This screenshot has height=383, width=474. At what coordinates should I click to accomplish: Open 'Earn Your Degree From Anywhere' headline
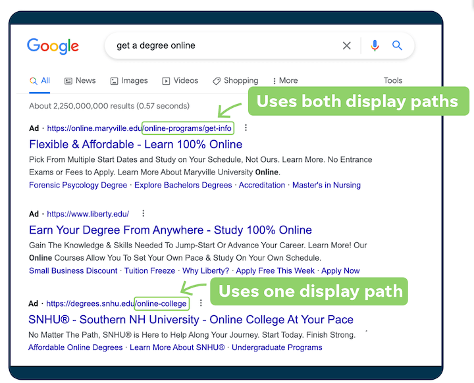(x=171, y=230)
